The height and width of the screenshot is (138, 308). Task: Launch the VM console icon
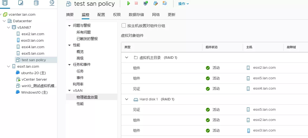146,4
